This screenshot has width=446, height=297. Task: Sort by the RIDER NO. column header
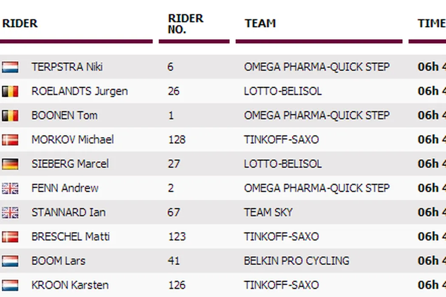[186, 24]
